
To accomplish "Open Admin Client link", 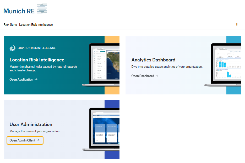I will [x=25, y=140].
